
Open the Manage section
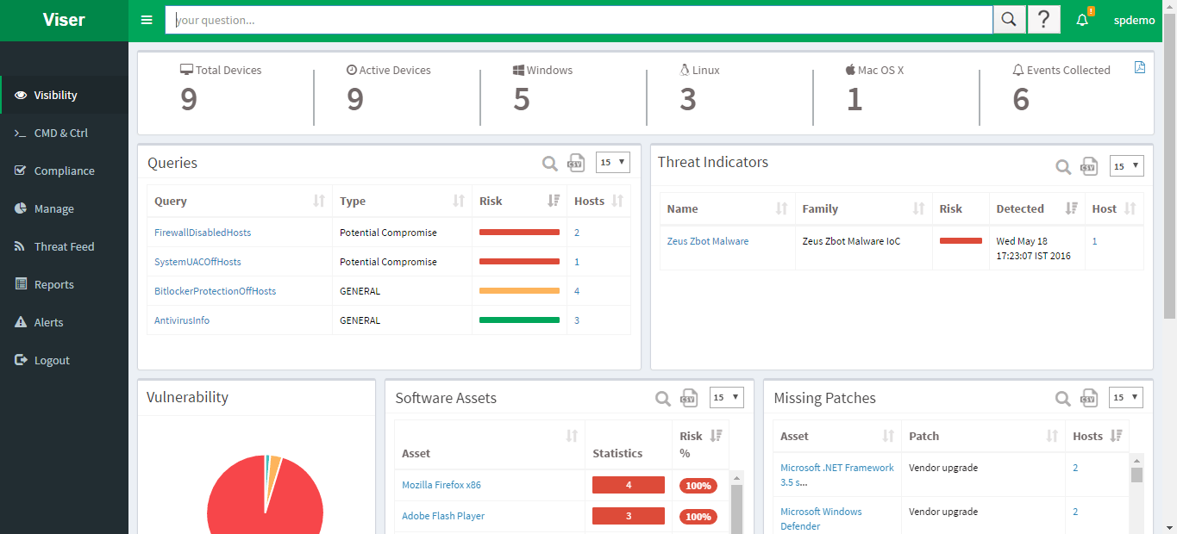[x=64, y=208]
